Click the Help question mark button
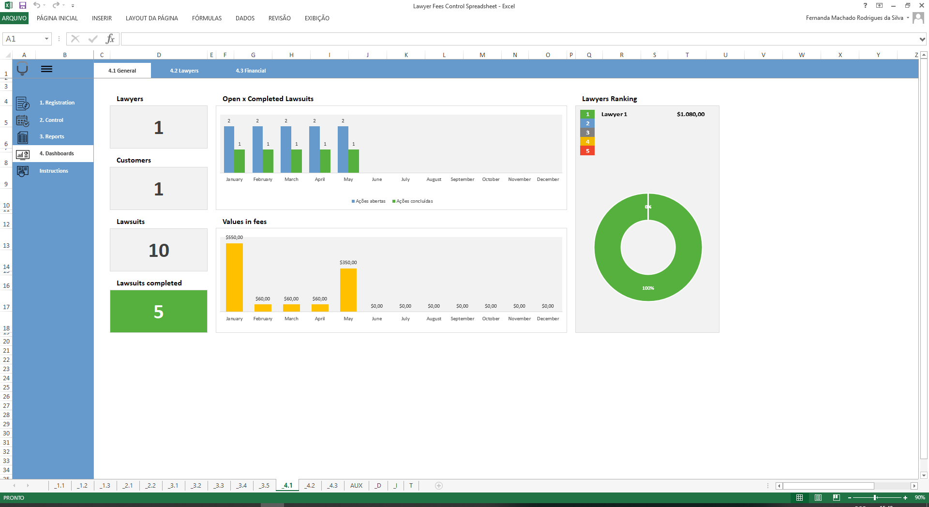Screen dimensions: 929x507 pos(865,6)
